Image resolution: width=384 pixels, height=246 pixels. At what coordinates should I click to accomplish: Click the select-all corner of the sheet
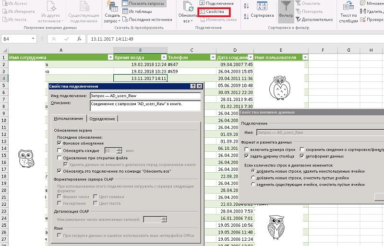(x=4, y=50)
